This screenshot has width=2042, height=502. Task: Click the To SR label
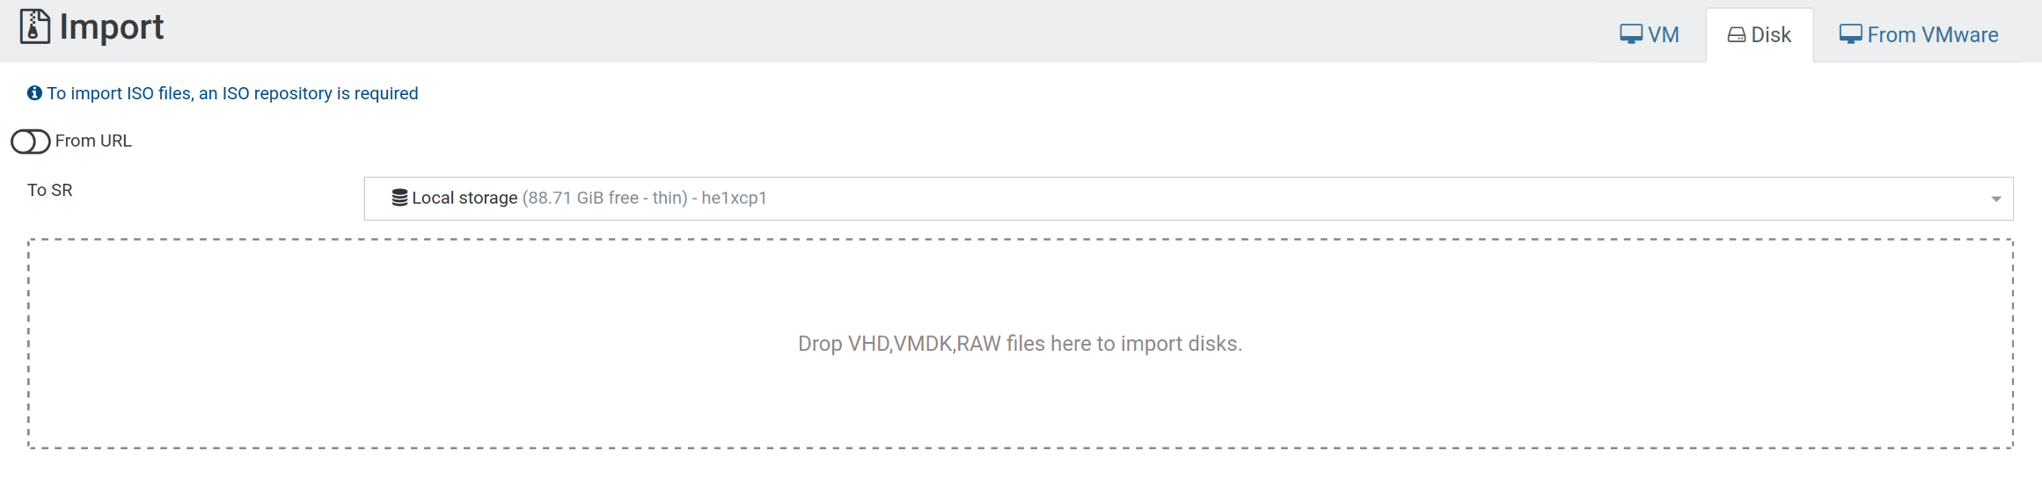click(x=50, y=190)
